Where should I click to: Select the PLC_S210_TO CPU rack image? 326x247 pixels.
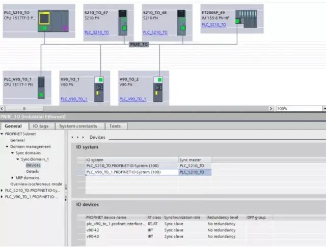coord(53,21)
